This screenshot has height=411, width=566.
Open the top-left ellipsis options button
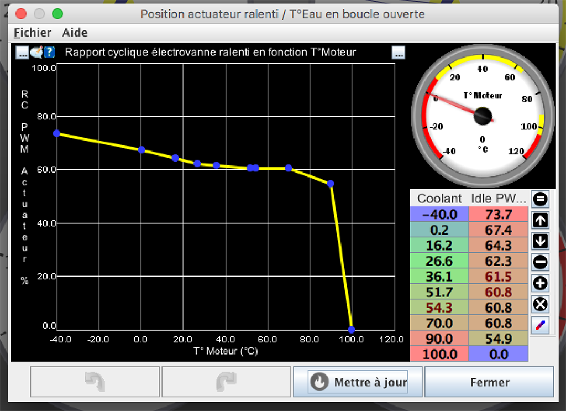click(x=22, y=53)
